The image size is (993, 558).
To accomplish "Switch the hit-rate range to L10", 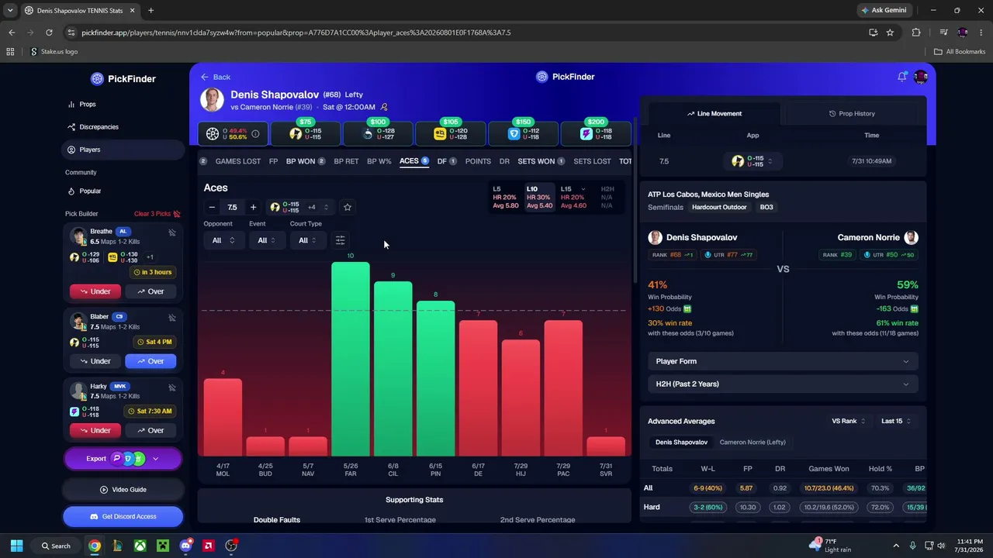I will [539, 198].
